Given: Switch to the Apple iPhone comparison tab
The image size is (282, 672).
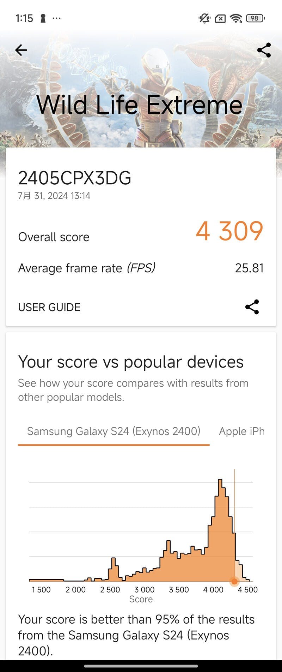Looking at the screenshot, I should (242, 431).
